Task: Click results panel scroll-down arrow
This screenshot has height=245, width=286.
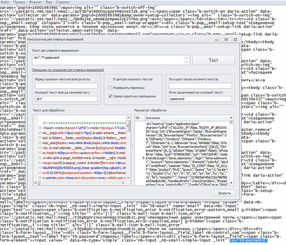Action: [231, 183]
